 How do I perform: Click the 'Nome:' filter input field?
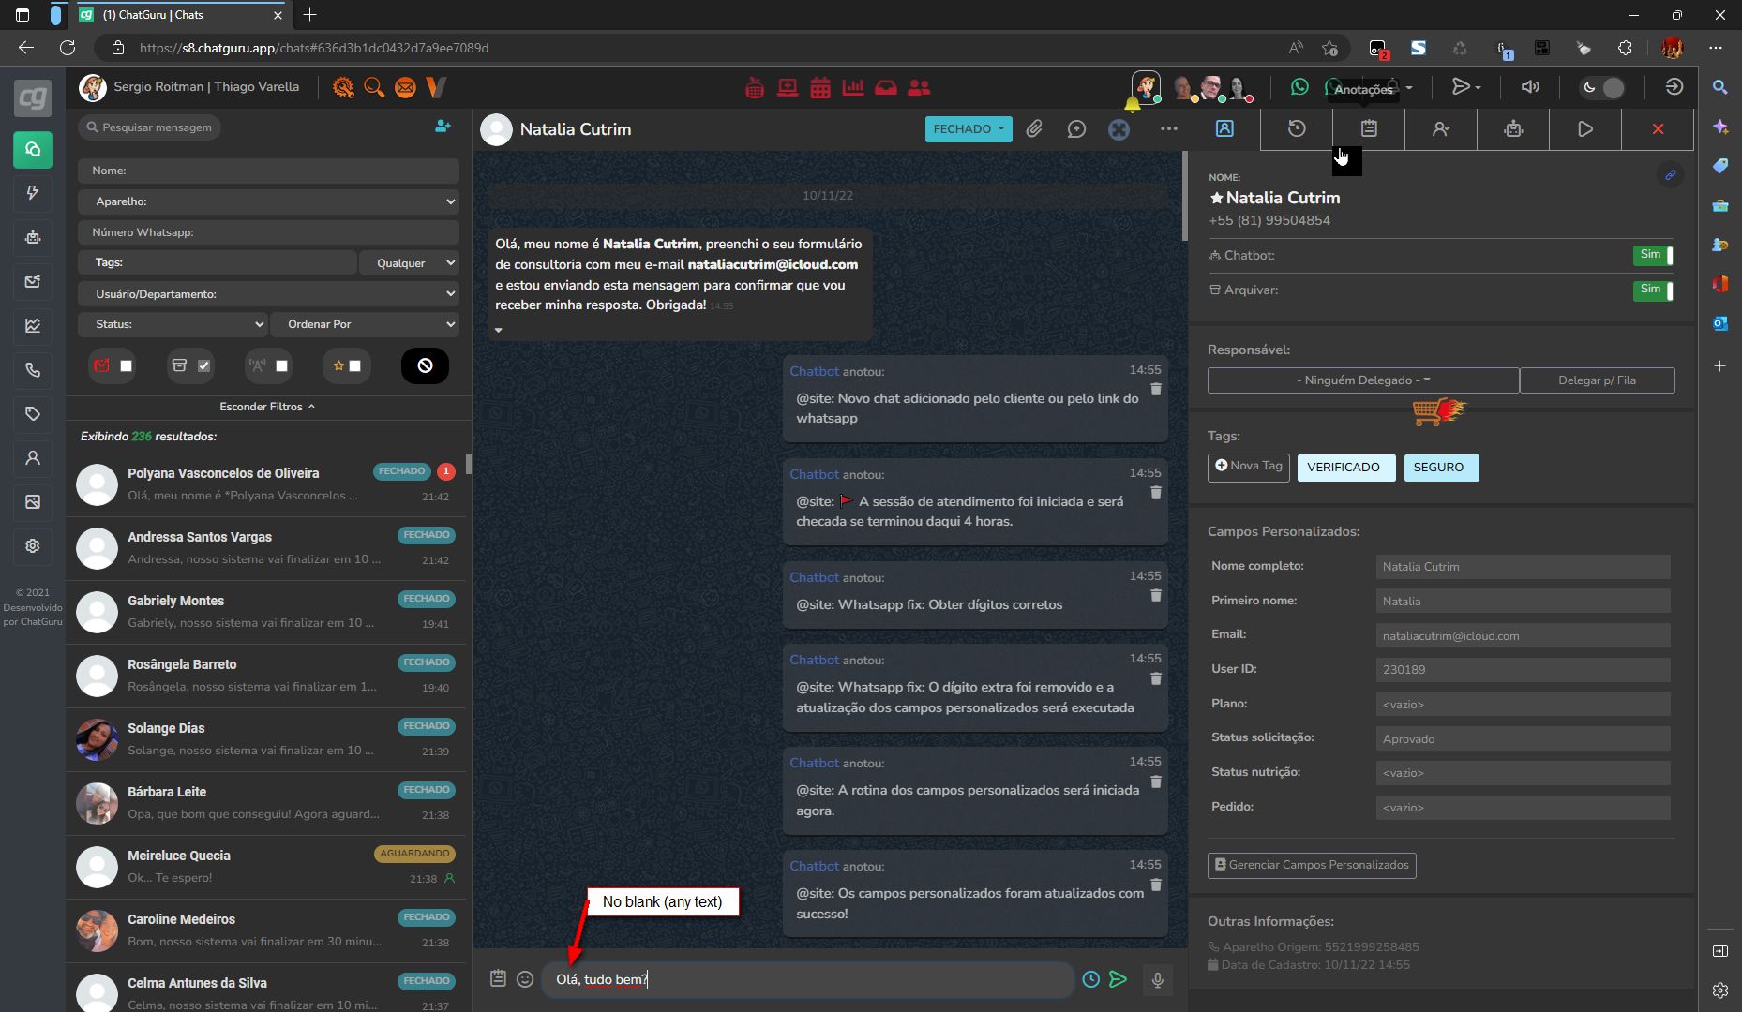[x=268, y=171]
